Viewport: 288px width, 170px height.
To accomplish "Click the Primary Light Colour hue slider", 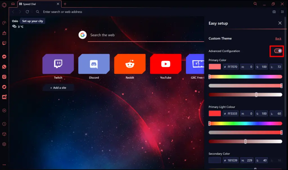I will (245, 124).
